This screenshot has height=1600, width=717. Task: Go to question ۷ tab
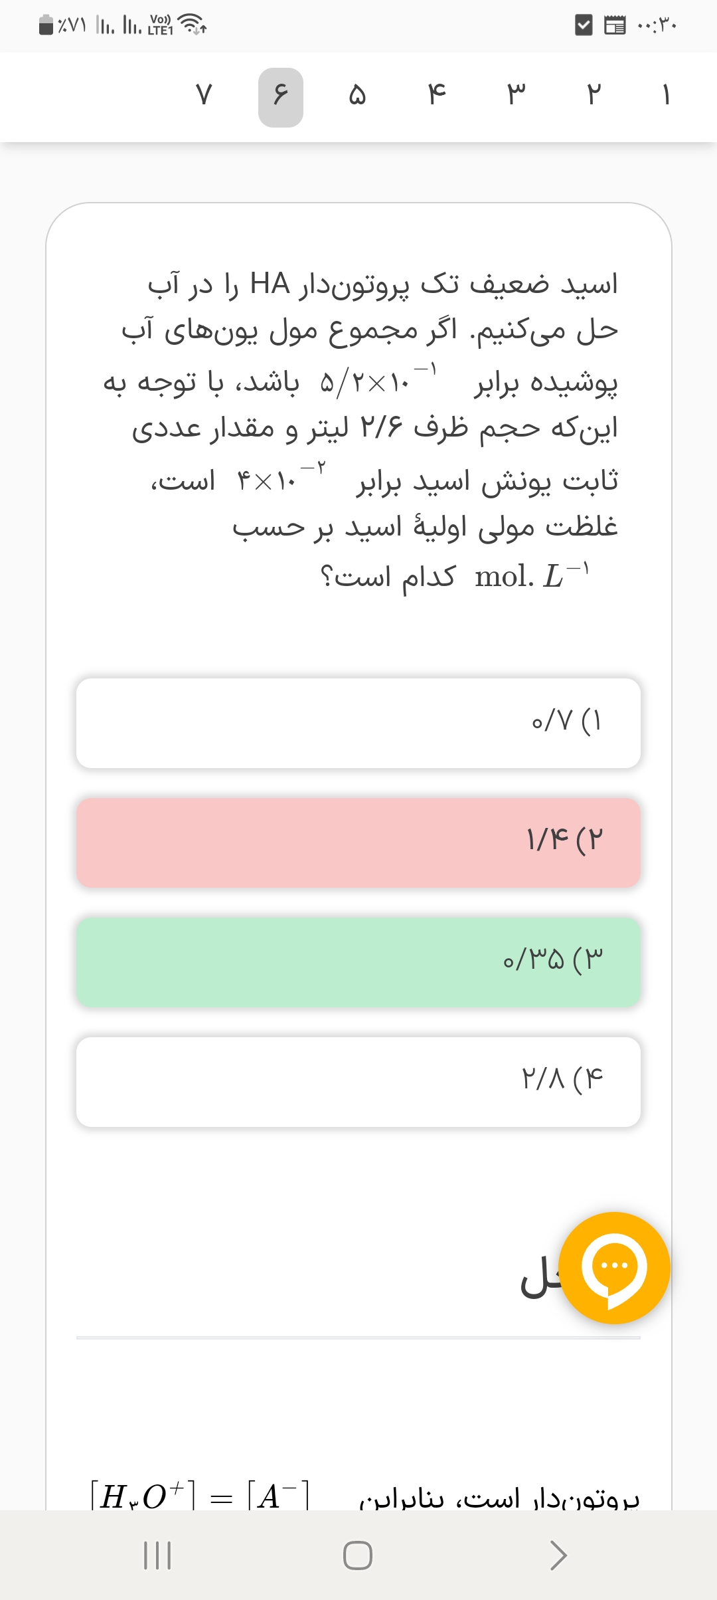(204, 97)
